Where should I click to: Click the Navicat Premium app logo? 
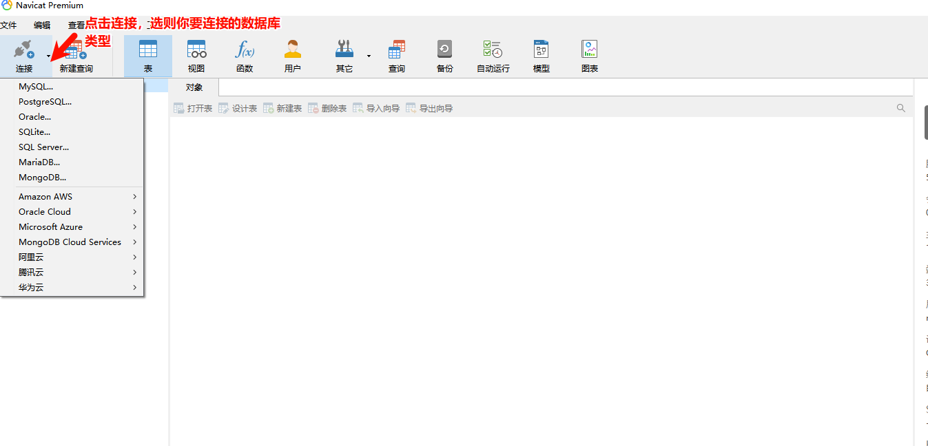click(x=7, y=6)
